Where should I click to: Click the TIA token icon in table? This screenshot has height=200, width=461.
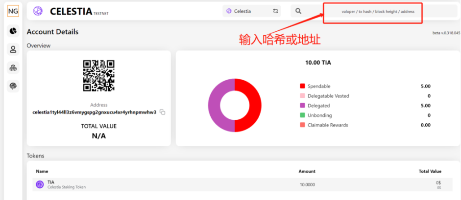(40, 184)
